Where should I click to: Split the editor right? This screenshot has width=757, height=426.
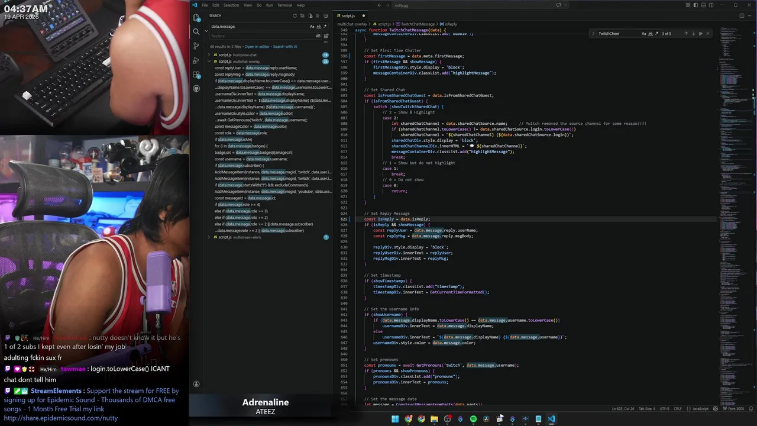pyautogui.click(x=742, y=15)
